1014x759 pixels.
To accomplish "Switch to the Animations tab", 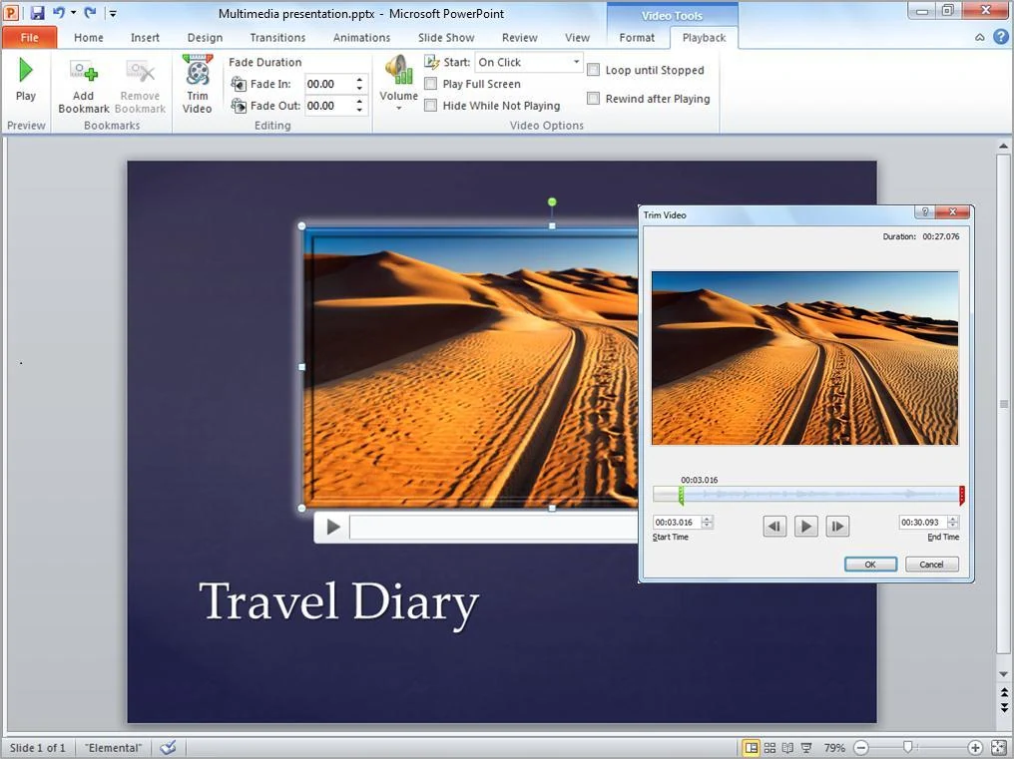I will (x=361, y=38).
